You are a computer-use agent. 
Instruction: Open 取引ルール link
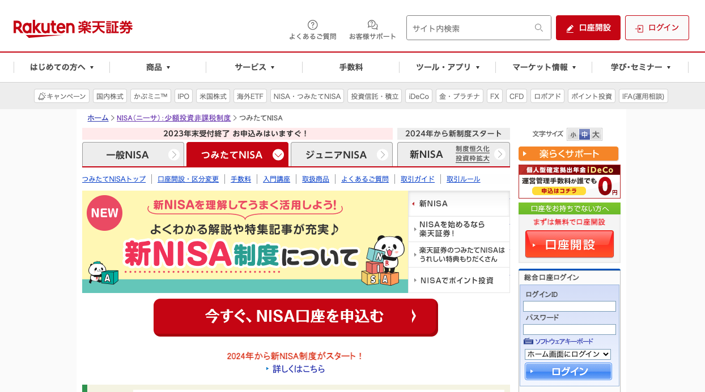[464, 179]
